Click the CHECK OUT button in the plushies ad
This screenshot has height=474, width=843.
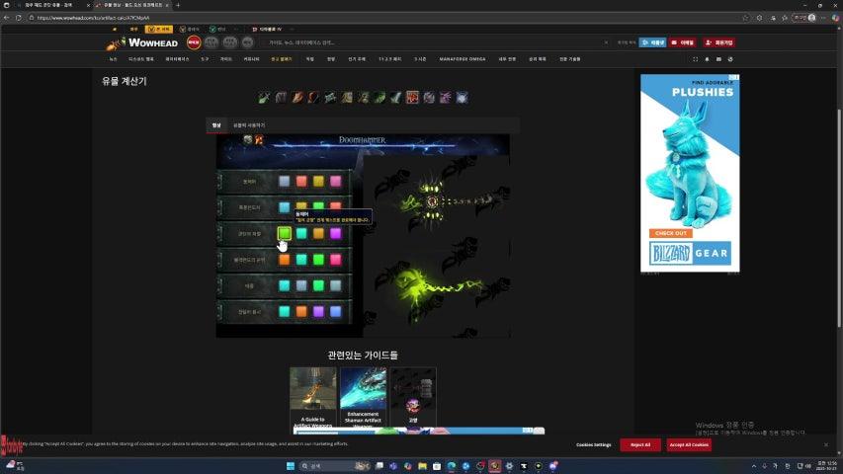tap(669, 233)
